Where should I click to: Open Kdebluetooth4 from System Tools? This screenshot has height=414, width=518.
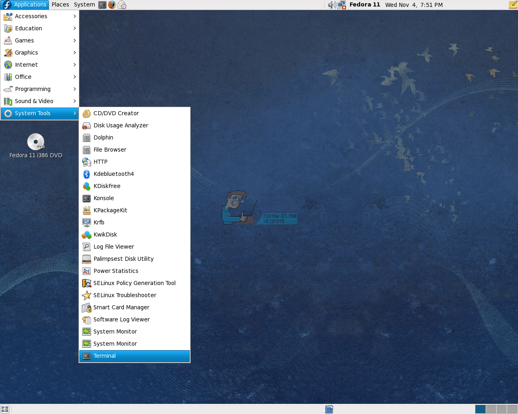[x=113, y=174]
